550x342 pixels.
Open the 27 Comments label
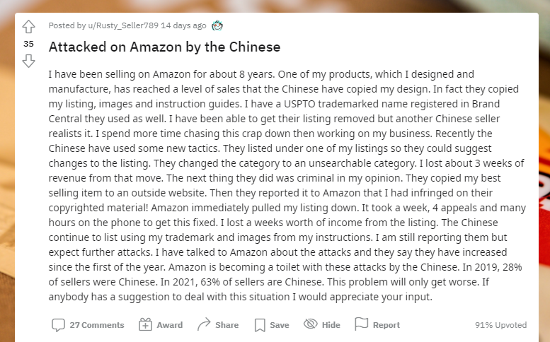[x=96, y=325]
